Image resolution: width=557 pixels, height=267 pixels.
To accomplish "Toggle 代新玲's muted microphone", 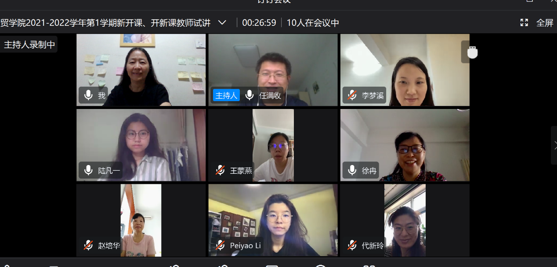I will [x=352, y=245].
